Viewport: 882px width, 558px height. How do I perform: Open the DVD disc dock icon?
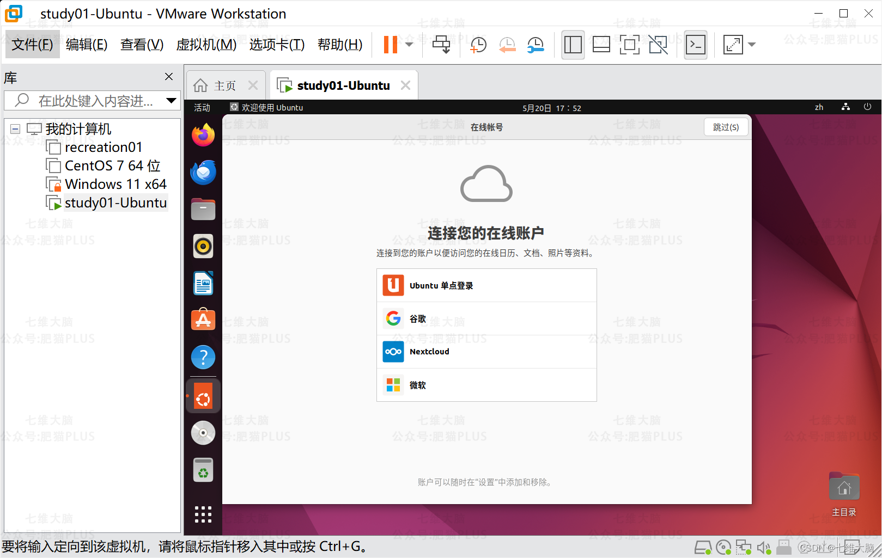click(x=203, y=433)
